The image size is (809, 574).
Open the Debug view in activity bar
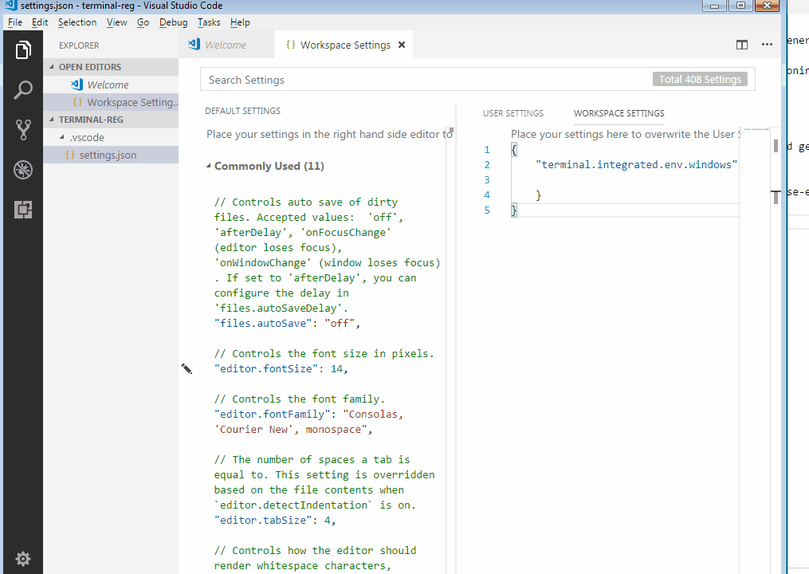pos(23,170)
